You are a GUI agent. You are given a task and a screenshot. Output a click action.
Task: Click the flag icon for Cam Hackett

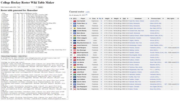click(x=75, y=21)
